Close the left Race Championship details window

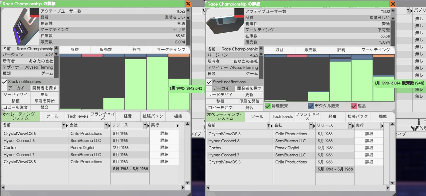[188, 4]
